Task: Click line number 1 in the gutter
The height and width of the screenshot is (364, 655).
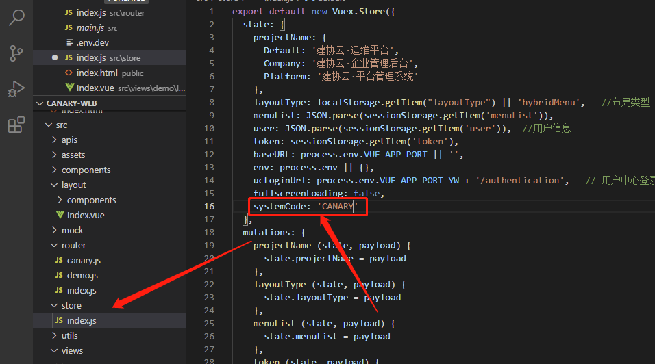Action: point(212,12)
